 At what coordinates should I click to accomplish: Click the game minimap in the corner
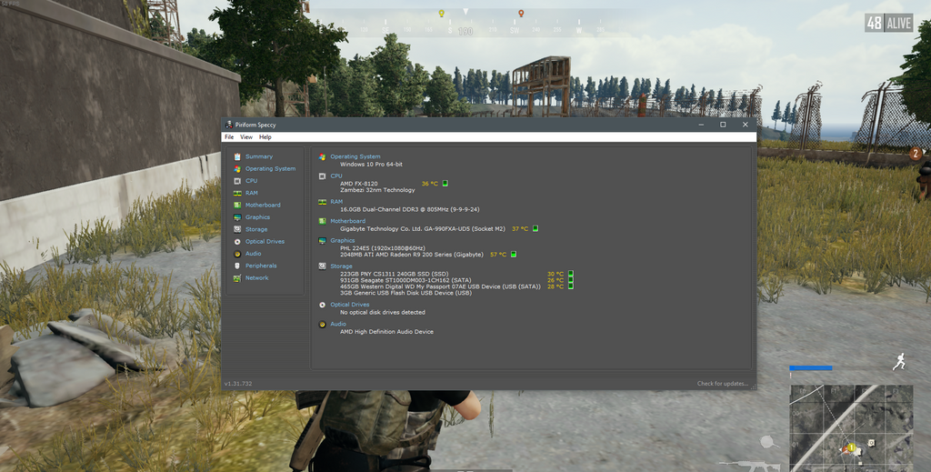[851, 428]
